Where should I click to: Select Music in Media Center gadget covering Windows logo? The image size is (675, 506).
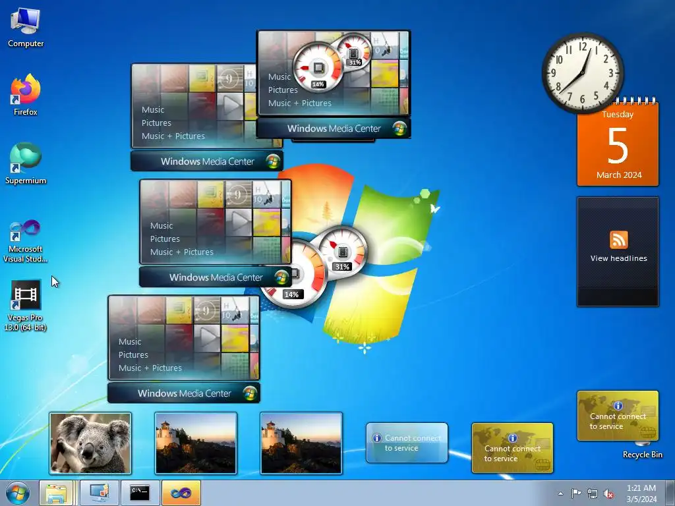[x=161, y=225]
